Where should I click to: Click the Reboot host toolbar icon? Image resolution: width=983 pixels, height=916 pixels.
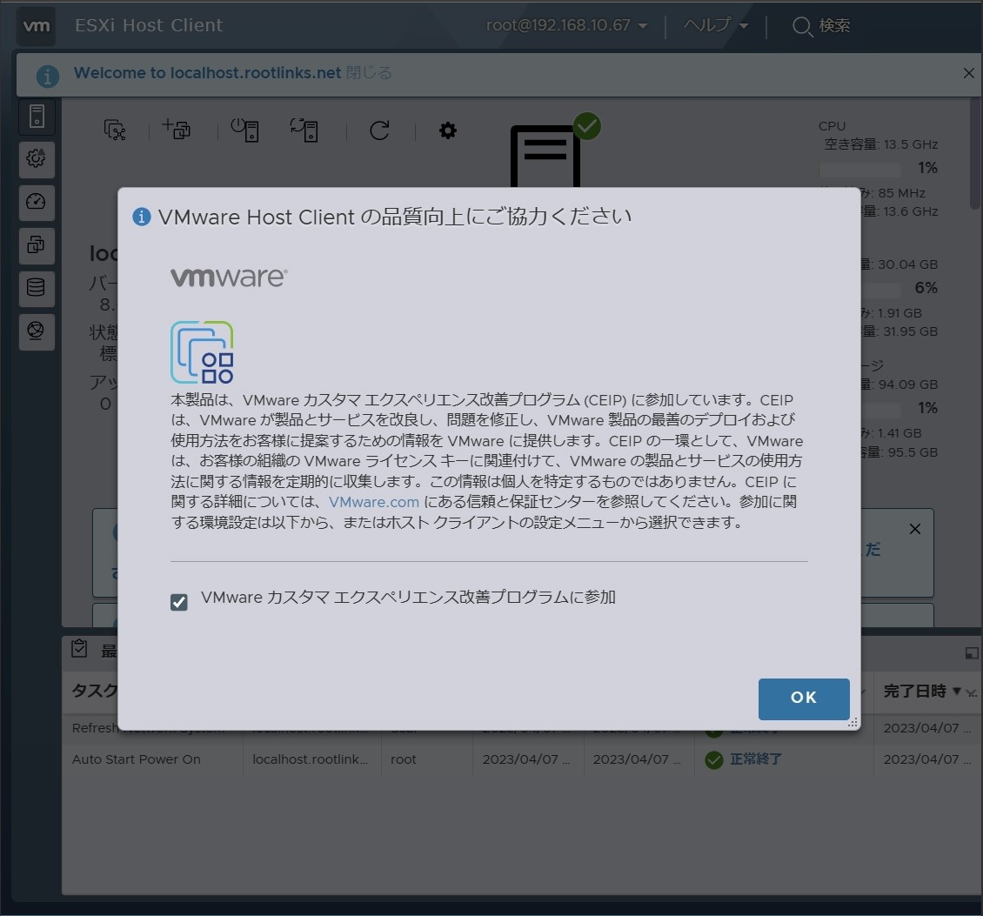tap(304, 130)
